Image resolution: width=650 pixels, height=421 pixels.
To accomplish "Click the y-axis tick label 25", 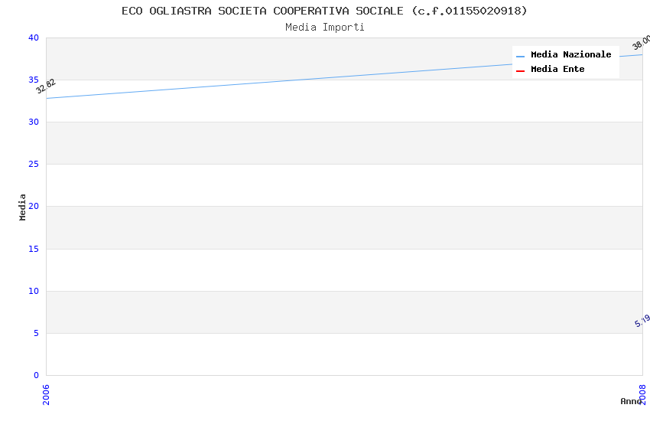I will pyautogui.click(x=34, y=165).
